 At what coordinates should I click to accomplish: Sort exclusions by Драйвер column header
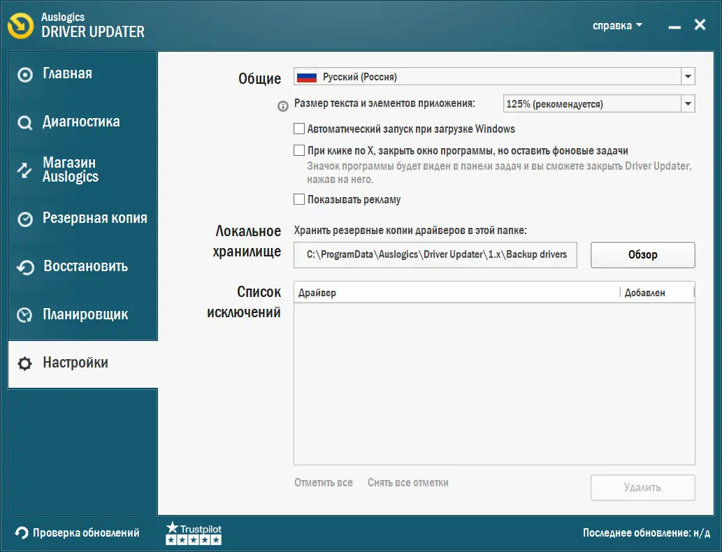click(x=457, y=293)
